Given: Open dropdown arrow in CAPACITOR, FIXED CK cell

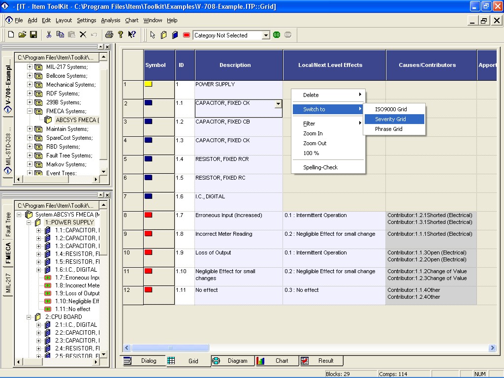Looking at the screenshot, I should click(x=278, y=104).
